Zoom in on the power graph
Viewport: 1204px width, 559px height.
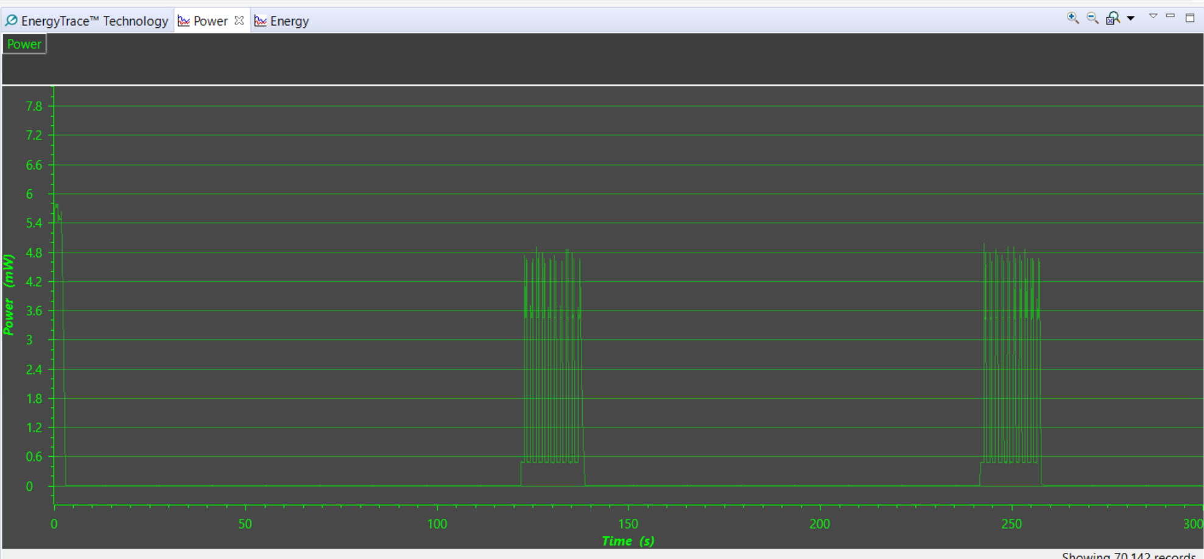coord(1072,18)
